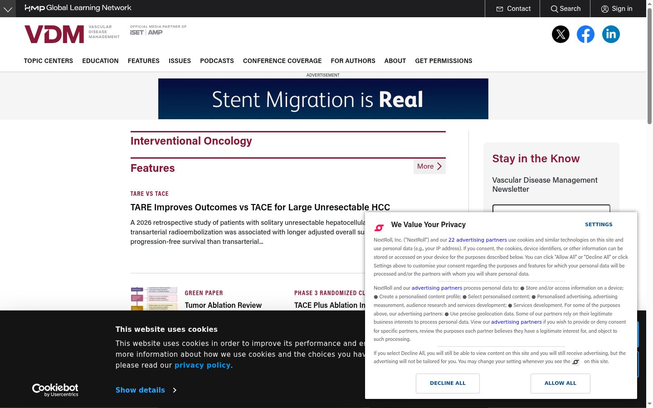Viewport: 653px width, 408px height.
Task: Click the HMP Global Learning Network logo
Action: [x=78, y=8]
